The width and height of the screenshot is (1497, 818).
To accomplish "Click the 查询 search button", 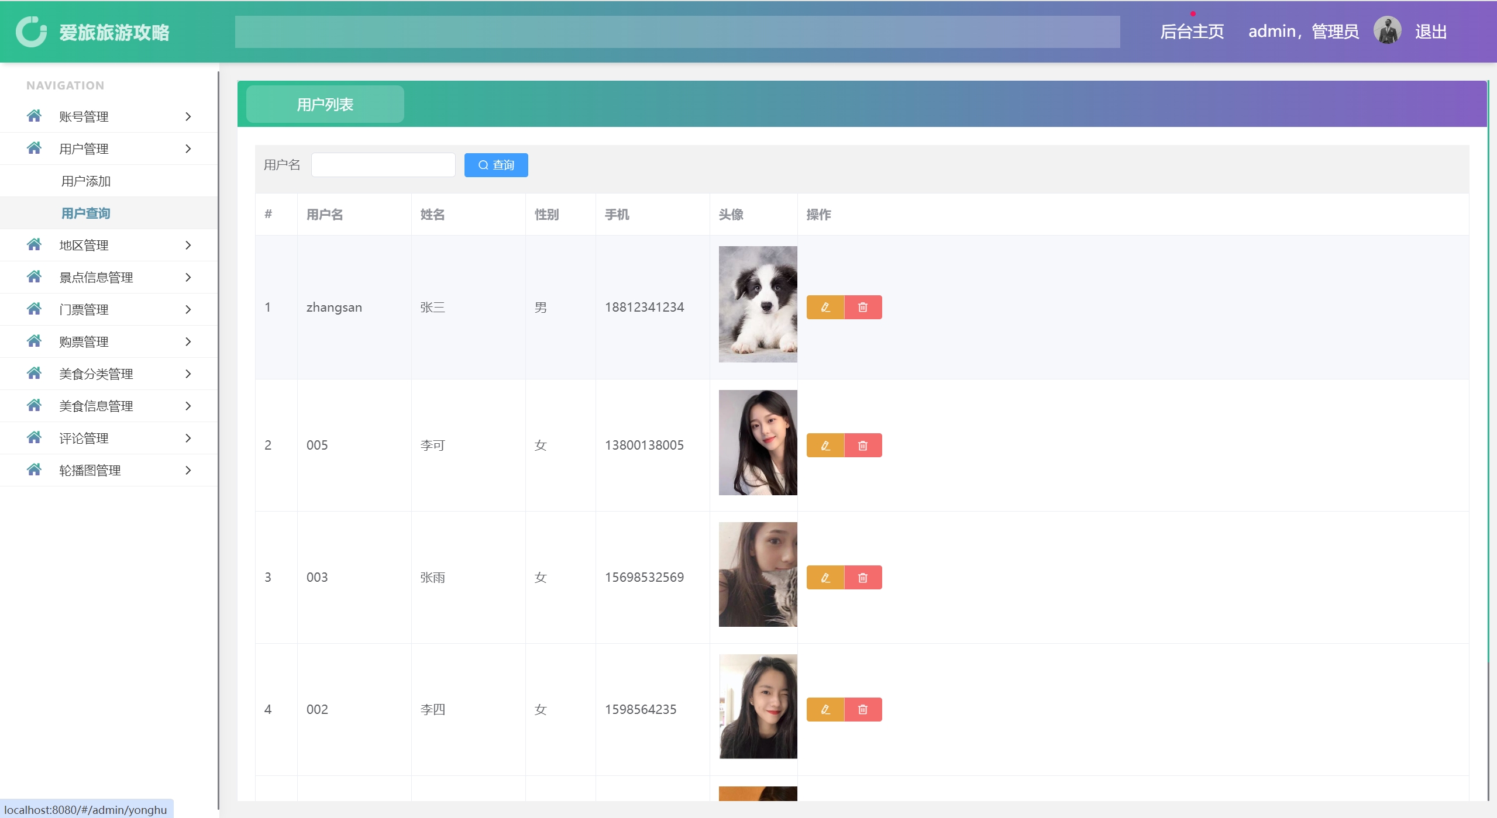I will (495, 165).
